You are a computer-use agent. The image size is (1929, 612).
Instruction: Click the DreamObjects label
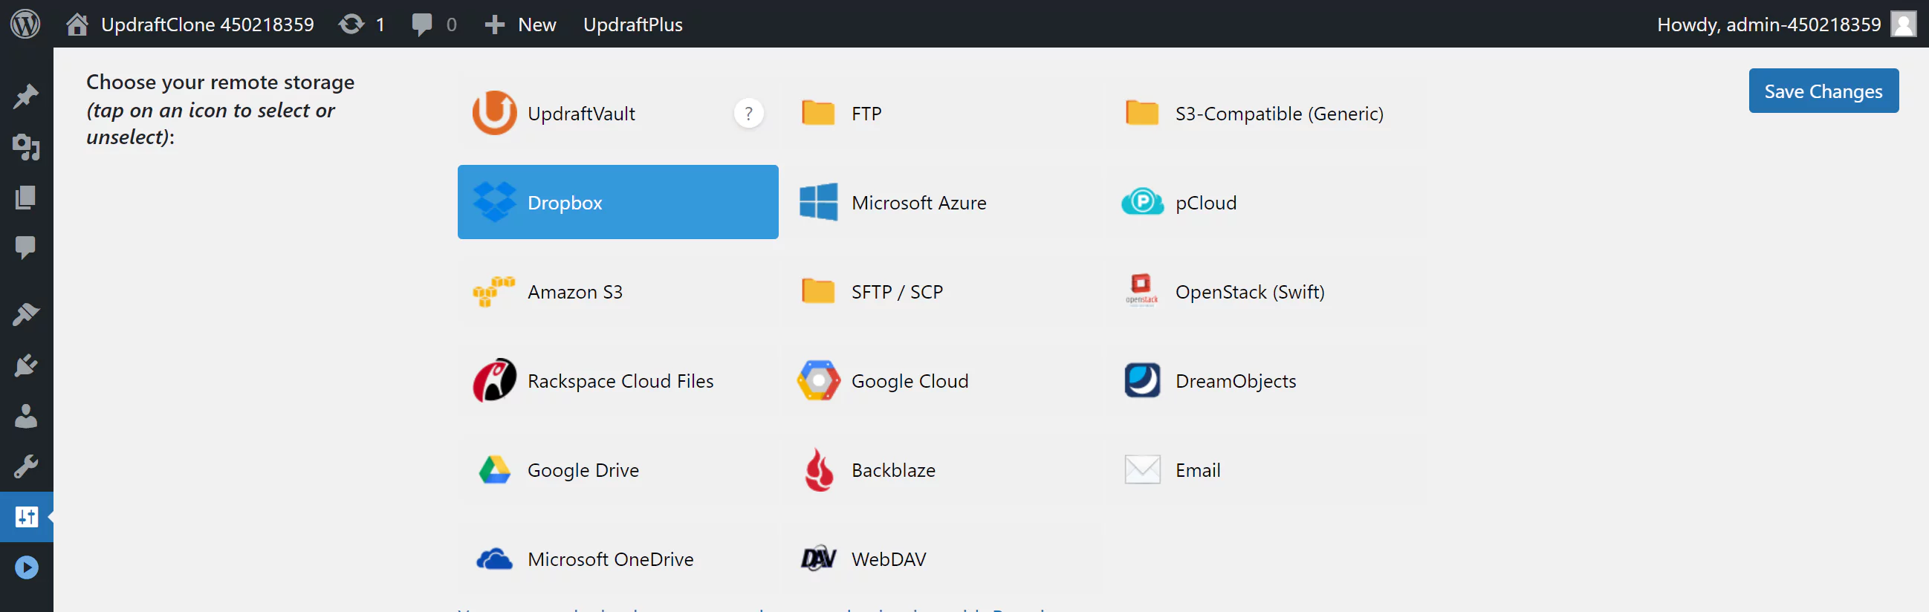click(1236, 381)
